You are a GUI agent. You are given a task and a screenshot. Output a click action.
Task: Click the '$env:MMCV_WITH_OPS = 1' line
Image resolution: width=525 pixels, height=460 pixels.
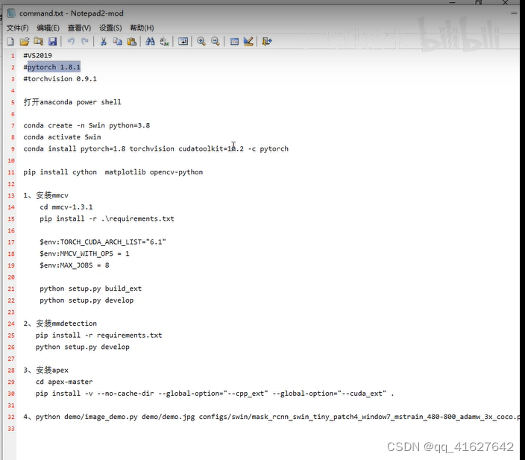[84, 253]
